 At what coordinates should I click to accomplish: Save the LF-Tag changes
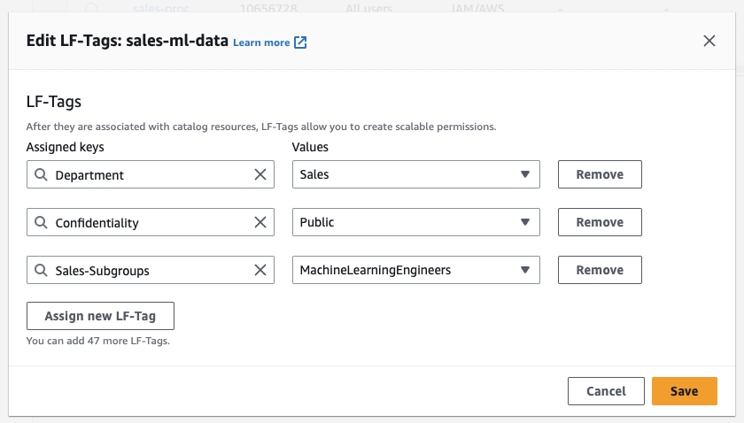684,391
